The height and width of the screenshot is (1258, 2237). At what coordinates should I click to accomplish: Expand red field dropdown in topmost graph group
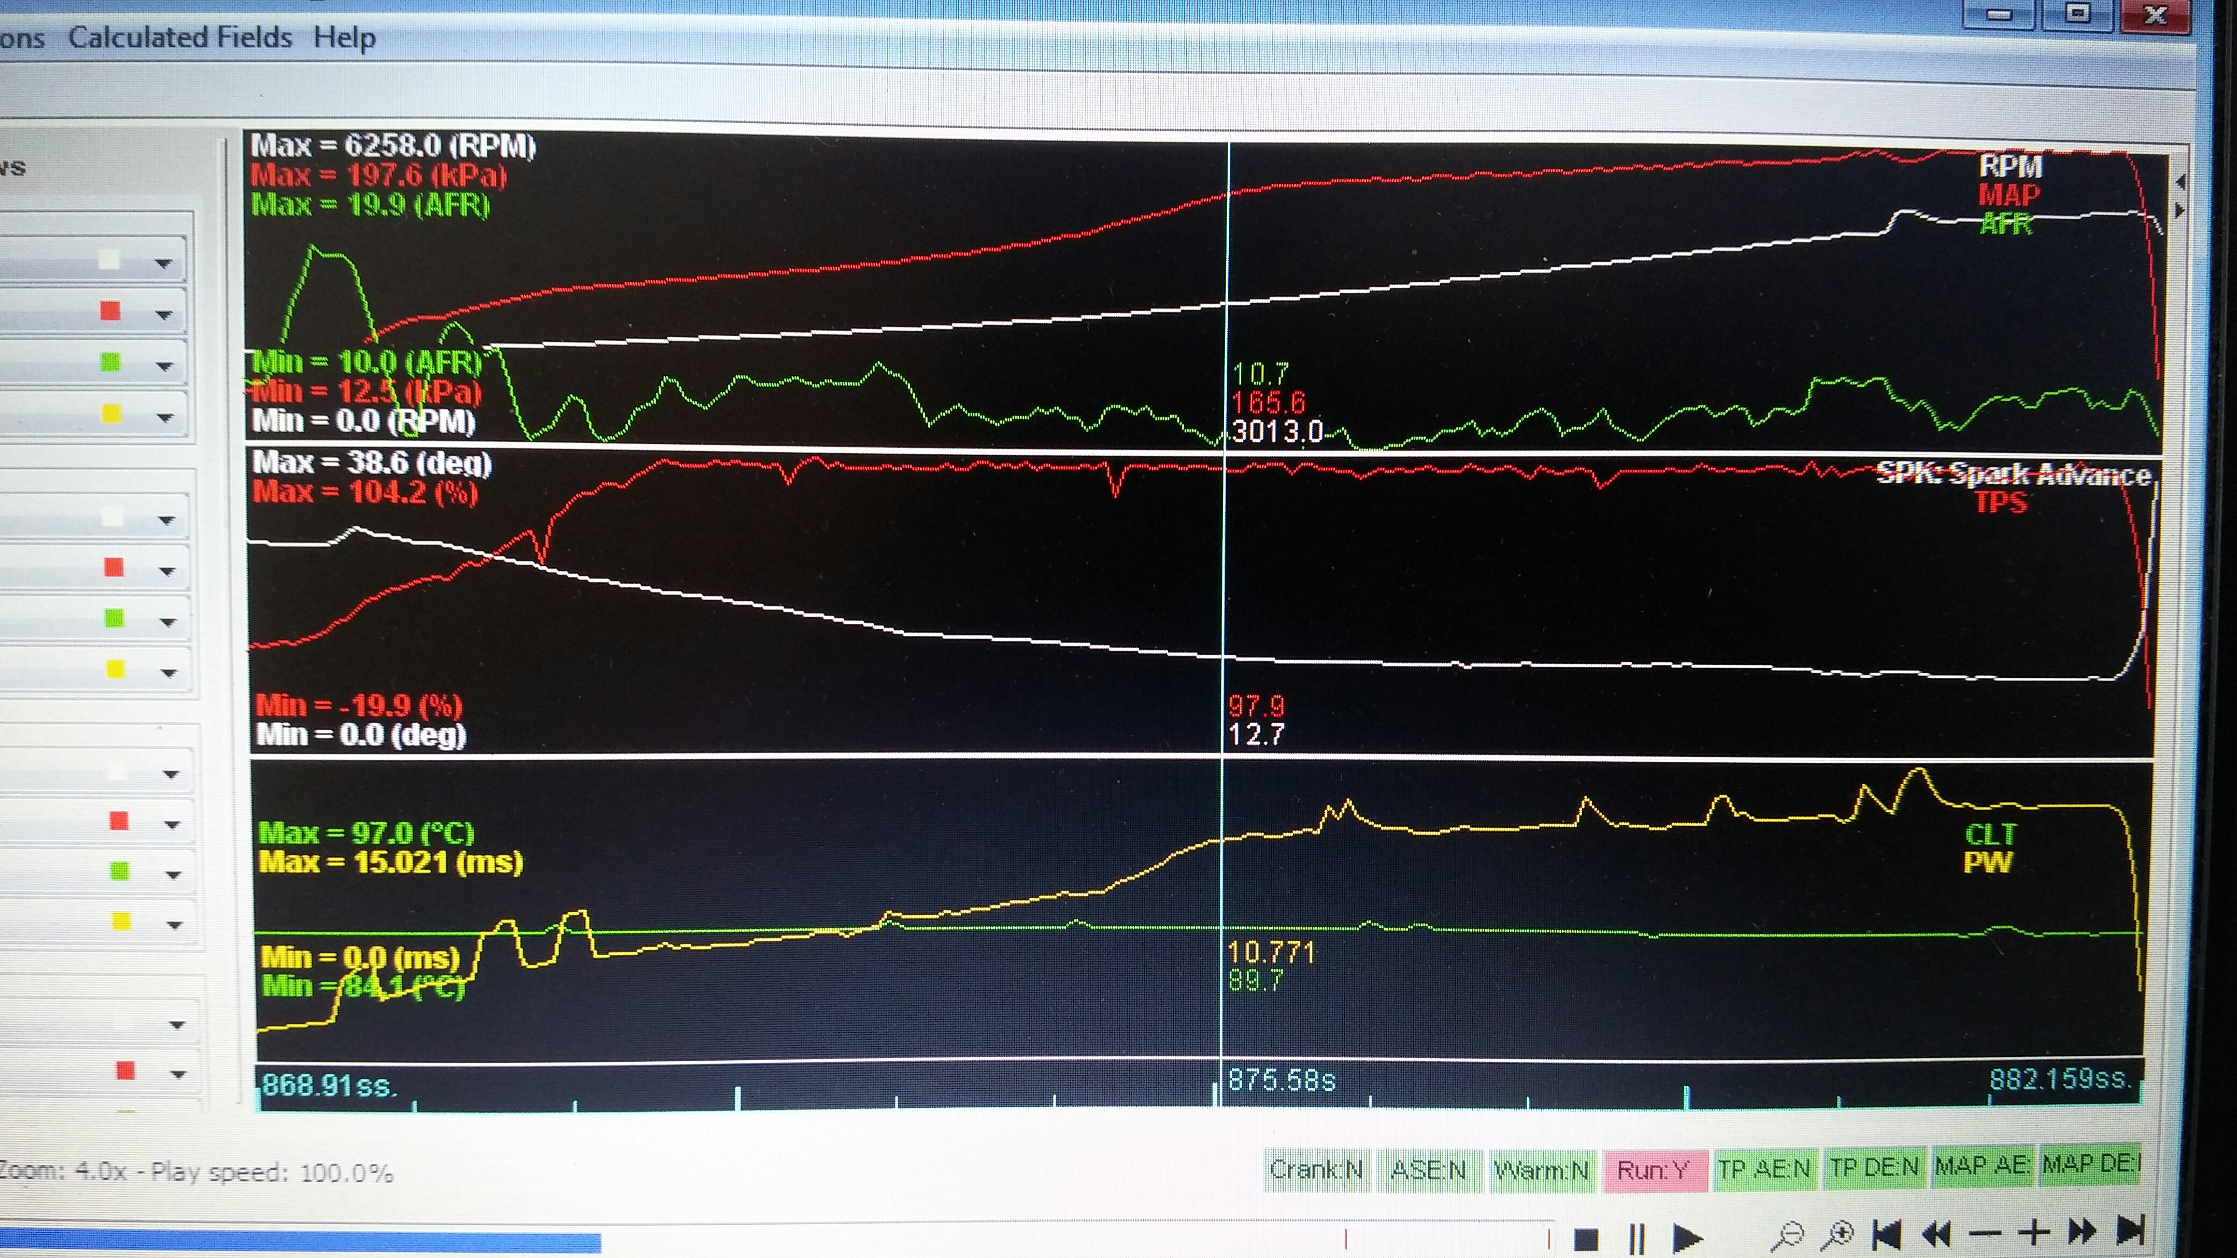(x=163, y=314)
